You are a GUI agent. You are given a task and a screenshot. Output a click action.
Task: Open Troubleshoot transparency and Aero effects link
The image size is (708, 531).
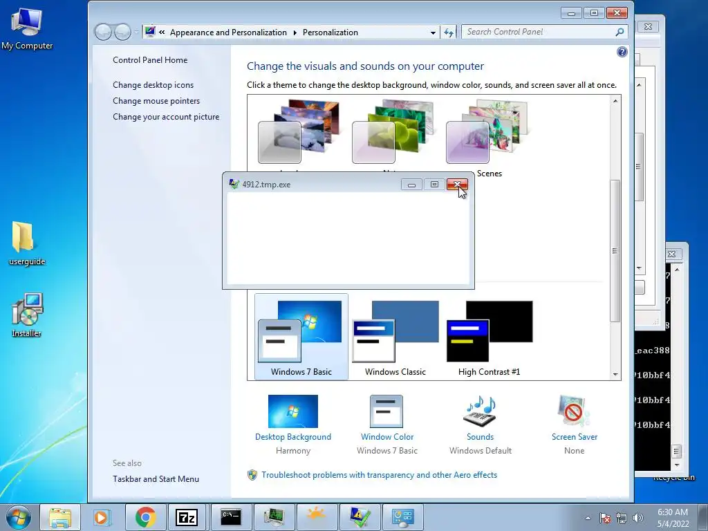click(x=379, y=475)
